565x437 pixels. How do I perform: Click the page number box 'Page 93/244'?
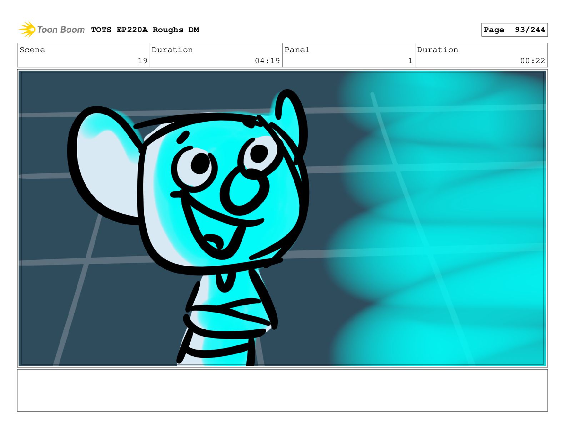pos(514,30)
